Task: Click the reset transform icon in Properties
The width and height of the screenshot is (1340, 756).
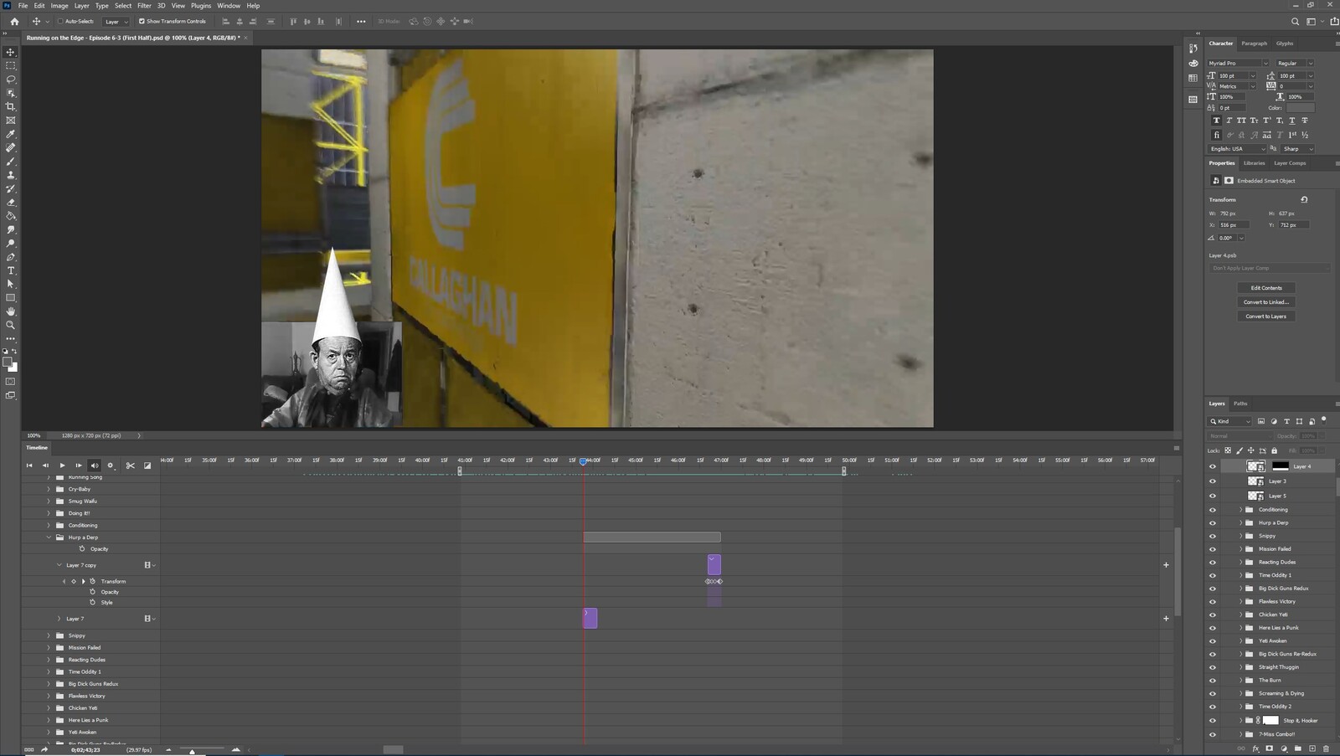Action: click(1304, 199)
